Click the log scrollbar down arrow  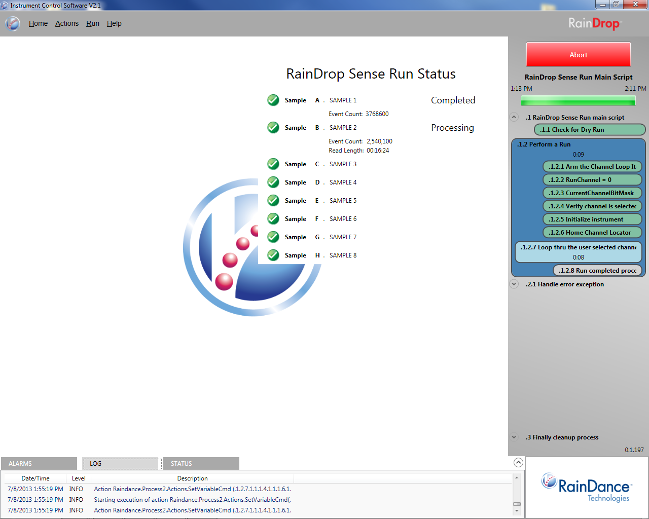coord(517,511)
